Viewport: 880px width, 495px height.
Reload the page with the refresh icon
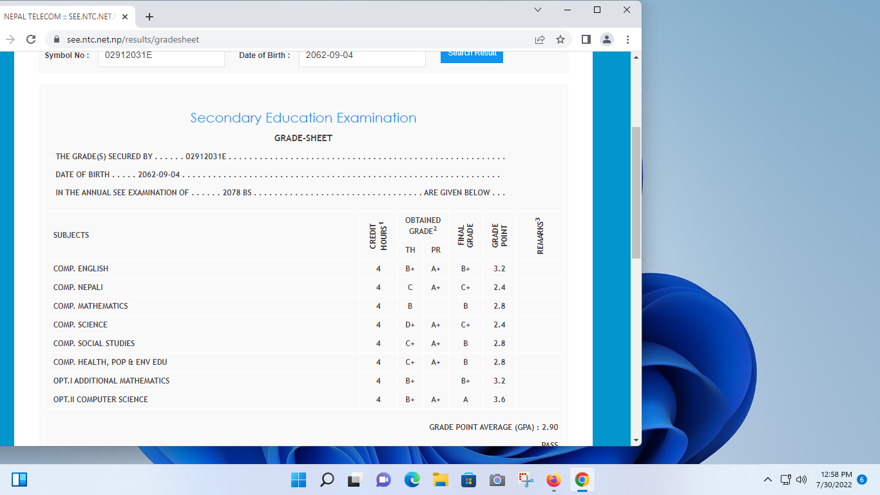(30, 39)
